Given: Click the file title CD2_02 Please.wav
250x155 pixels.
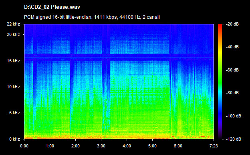Looking at the screenshot, I should point(52,7).
